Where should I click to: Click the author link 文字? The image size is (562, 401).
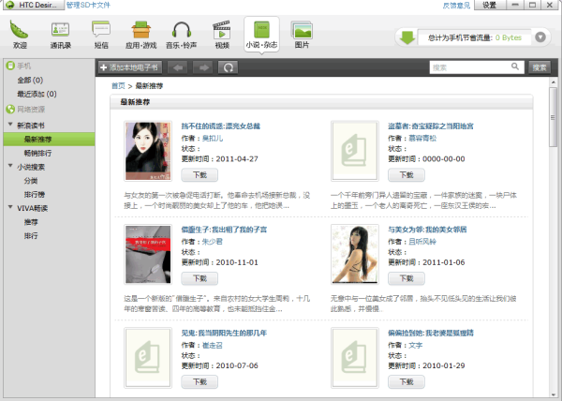pyautogui.click(x=416, y=345)
